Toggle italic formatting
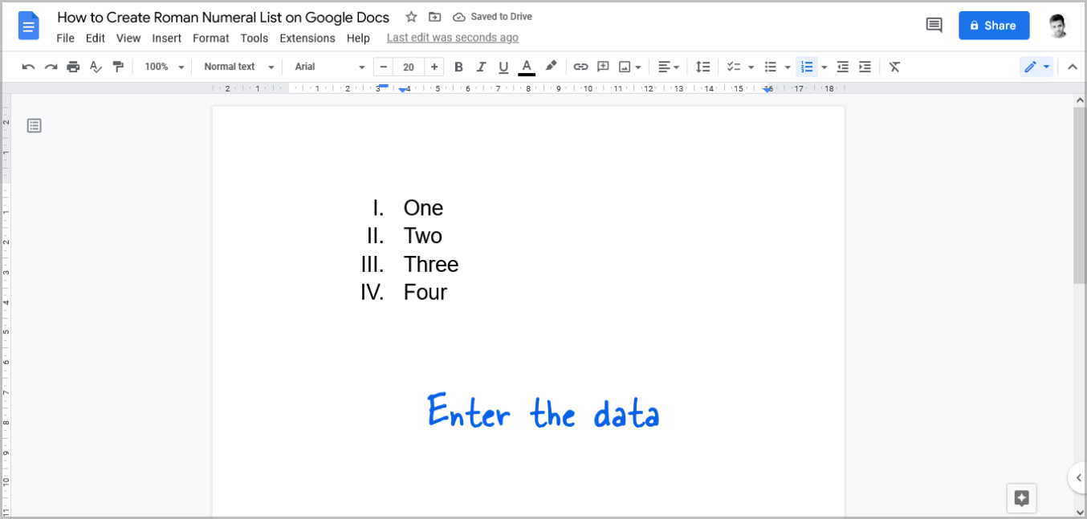 point(481,67)
